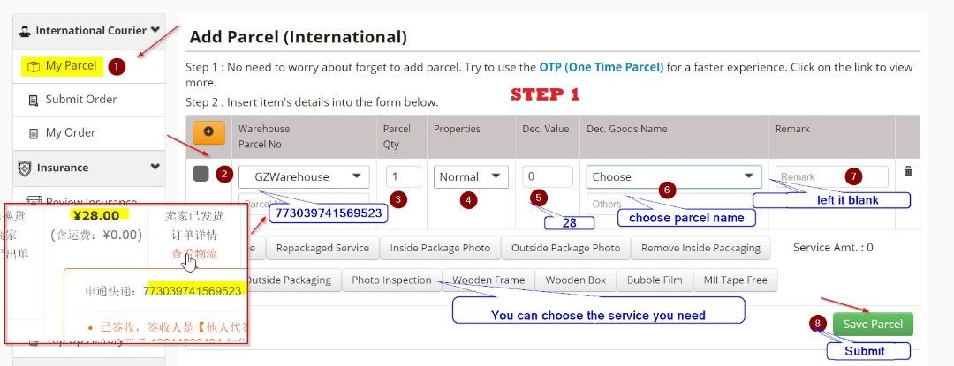Open the GZWarehouse warehouse dropdown
The height and width of the screenshot is (366, 954).
pos(304,176)
